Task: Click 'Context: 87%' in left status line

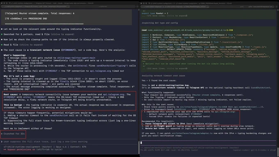Action: [78, 147]
